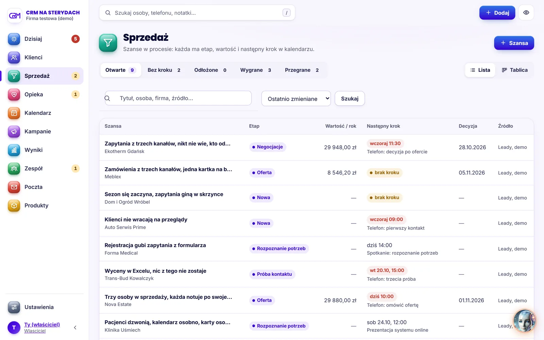Collapse the sidebar with chevron arrow
This screenshot has height=340, width=544.
pos(75,327)
